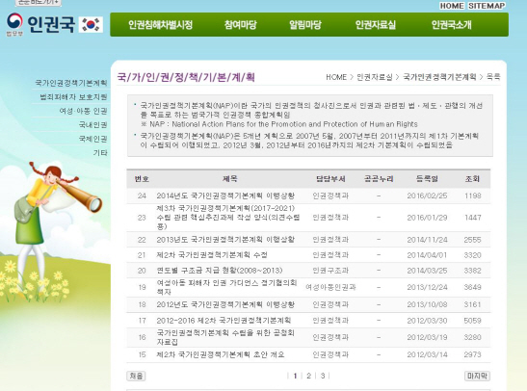The height and width of the screenshot is (391, 527).
Task: Open post 연도별 구조금 지급 현황(2008~2013)
Action: tap(219, 271)
